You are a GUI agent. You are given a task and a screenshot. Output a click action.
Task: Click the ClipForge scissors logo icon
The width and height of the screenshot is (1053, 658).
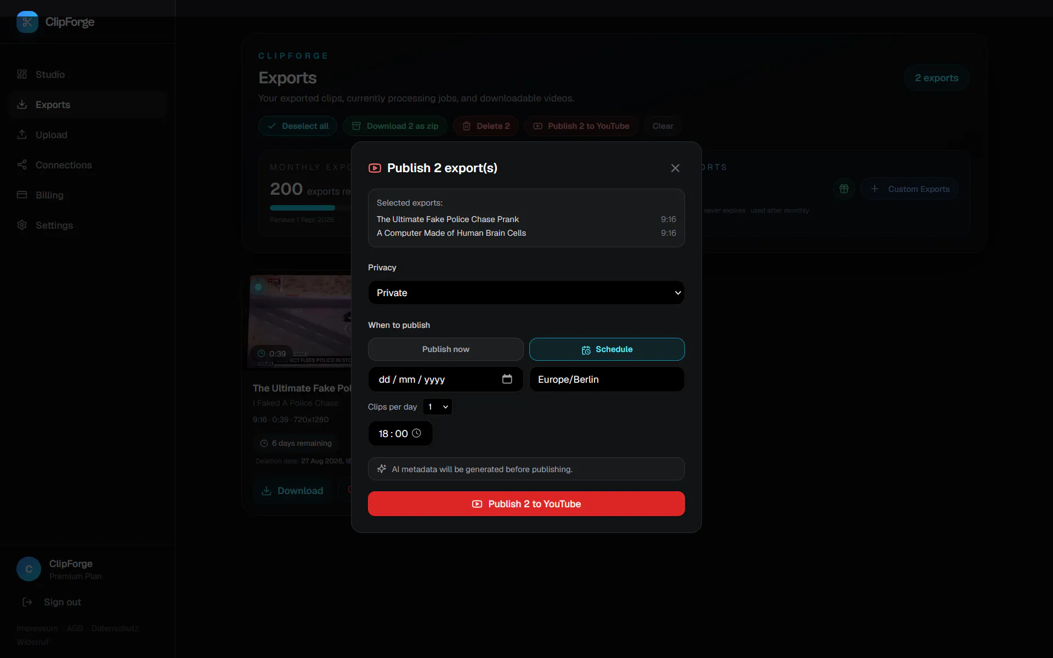[x=27, y=22]
